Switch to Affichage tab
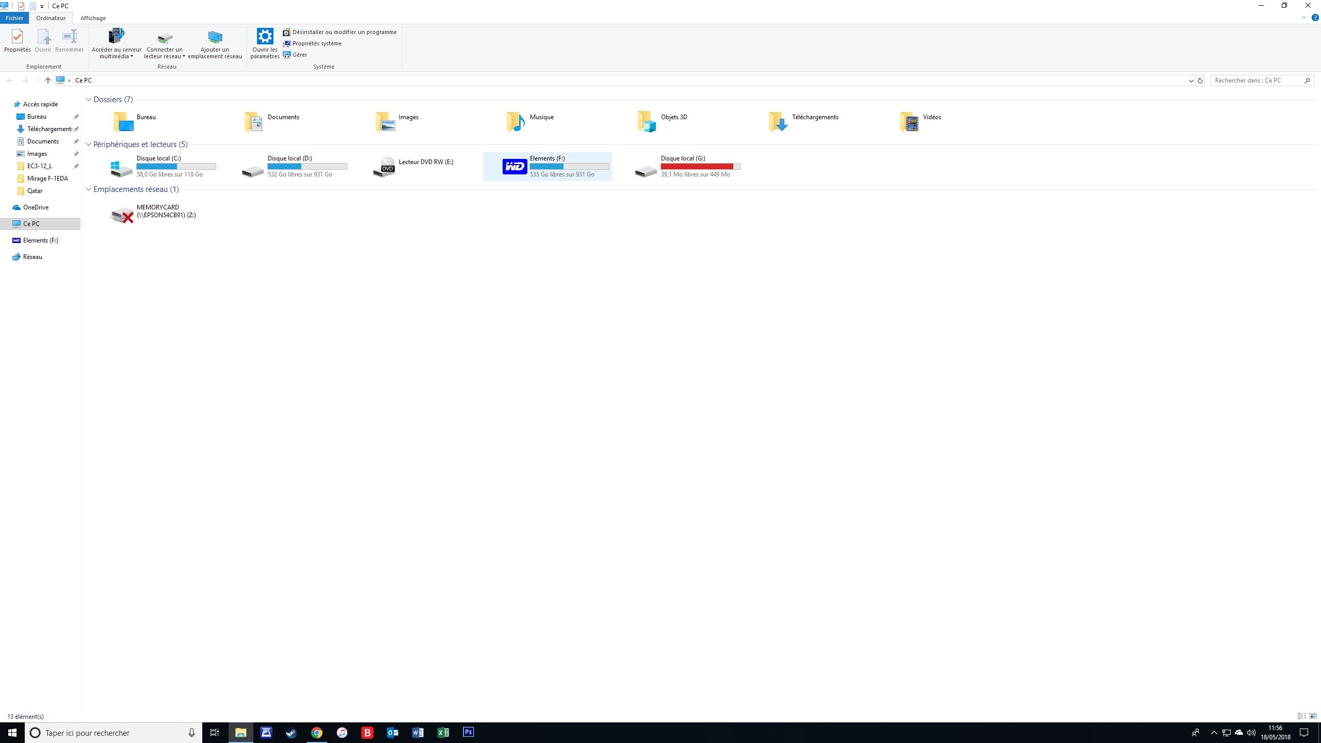 pyautogui.click(x=93, y=18)
